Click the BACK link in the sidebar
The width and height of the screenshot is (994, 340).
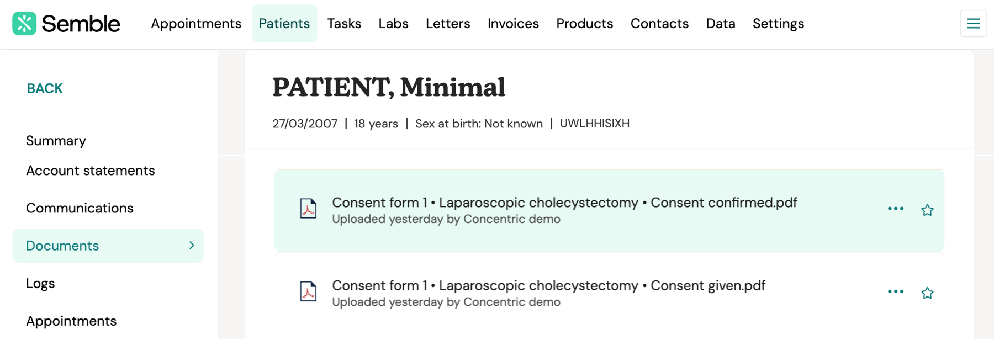click(x=44, y=88)
